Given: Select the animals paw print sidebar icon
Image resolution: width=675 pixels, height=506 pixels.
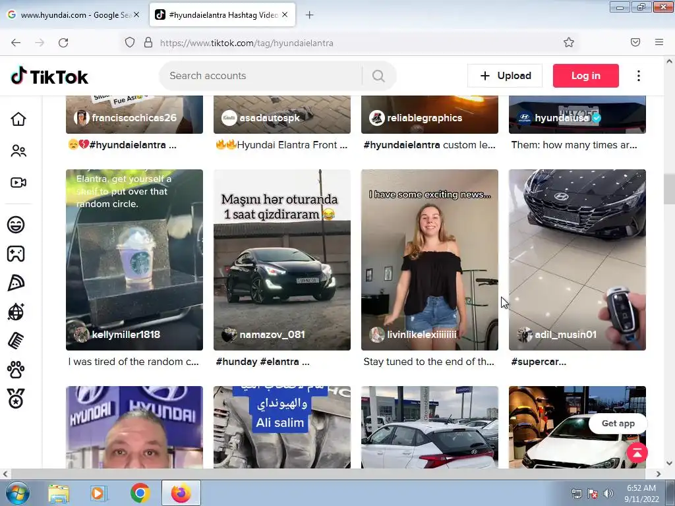Looking at the screenshot, I should click(16, 370).
